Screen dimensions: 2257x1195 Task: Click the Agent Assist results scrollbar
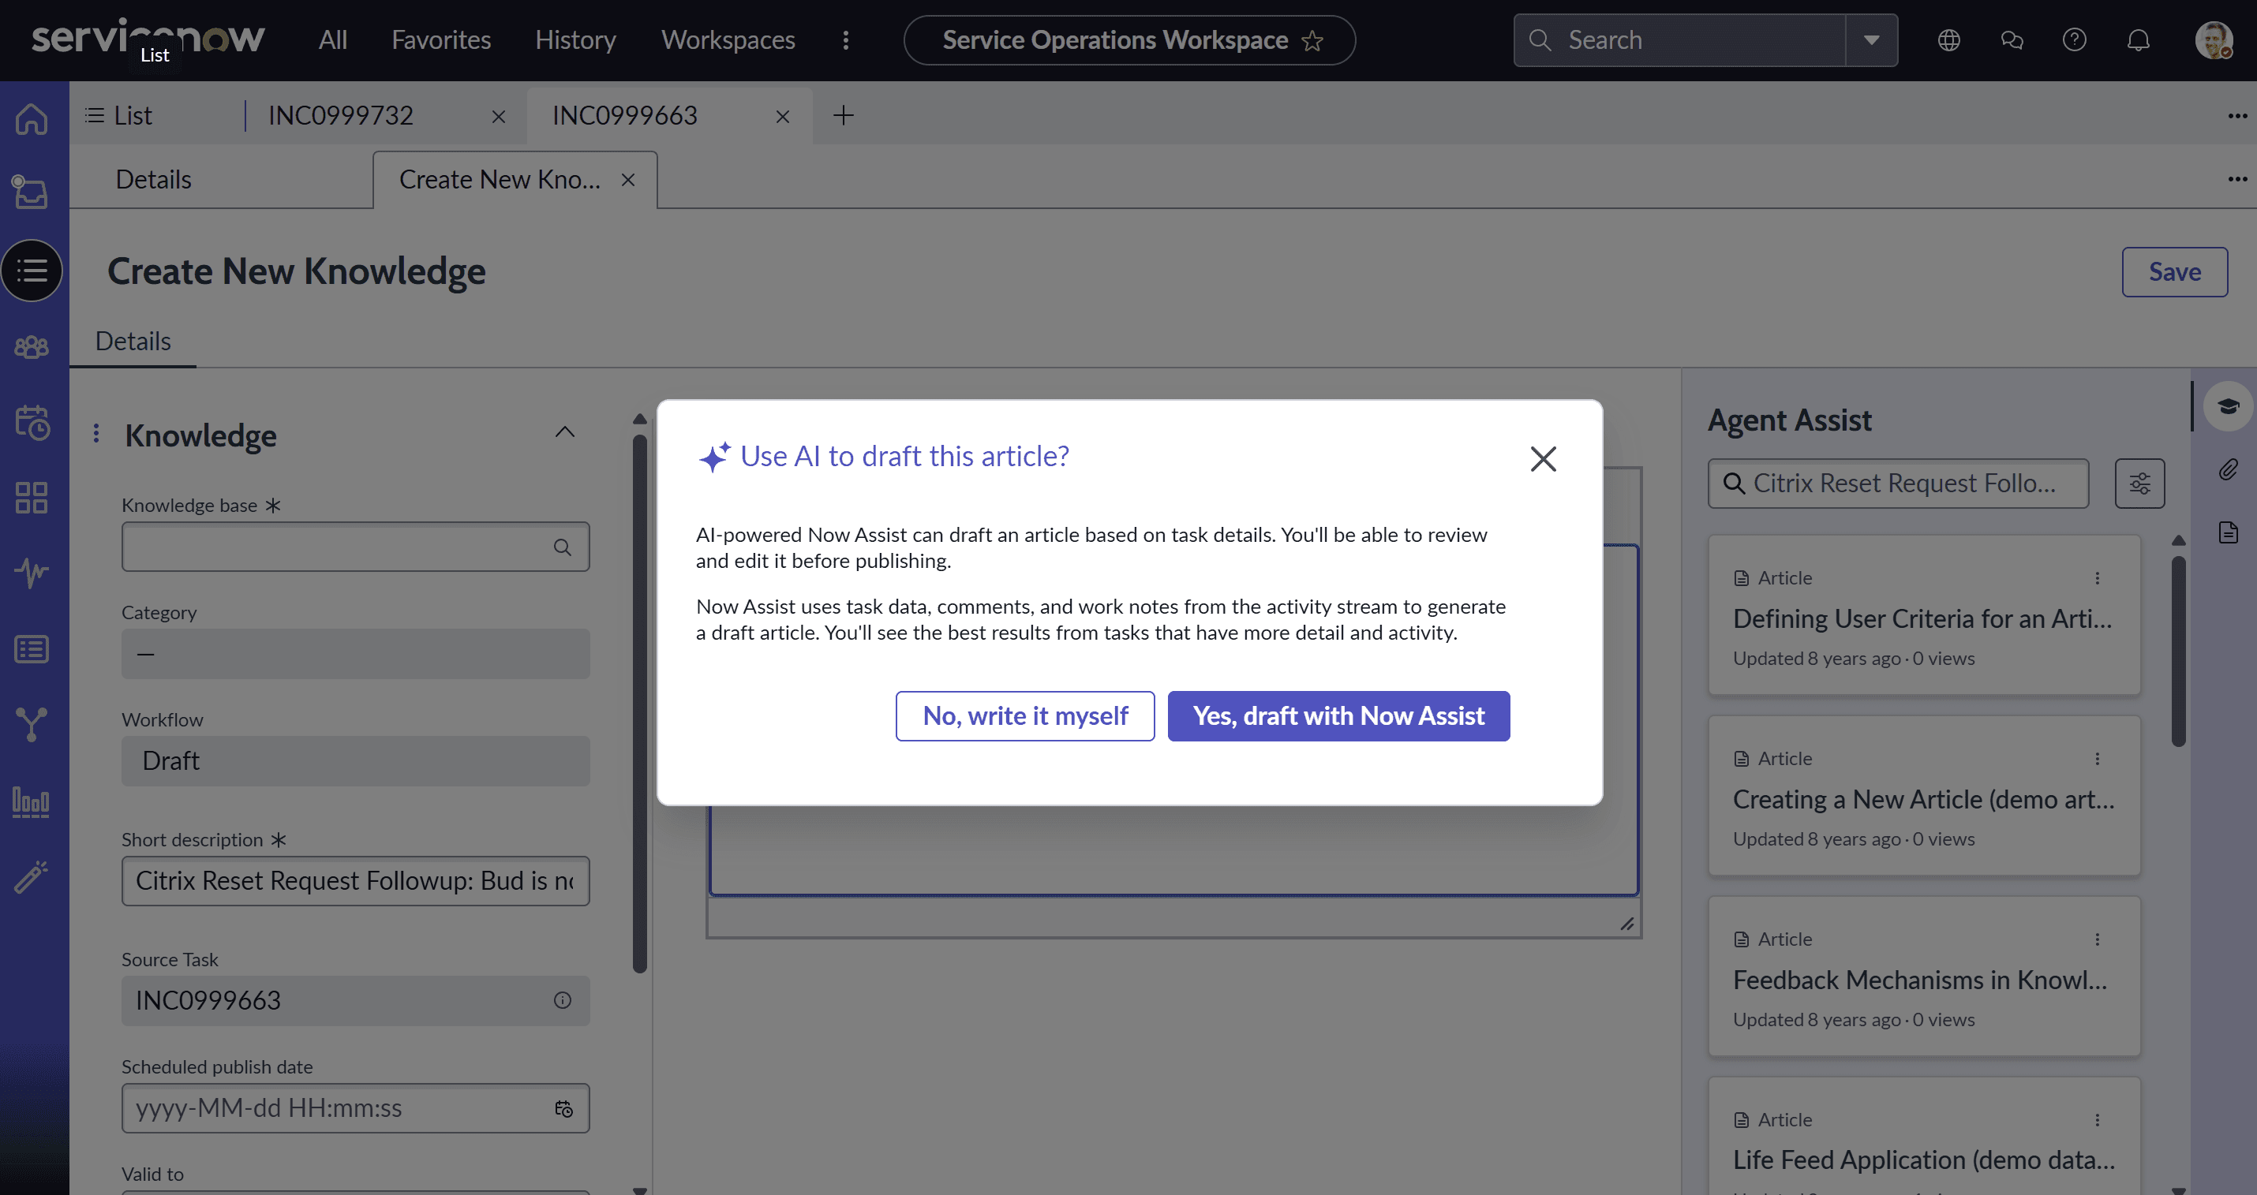[x=2178, y=652]
